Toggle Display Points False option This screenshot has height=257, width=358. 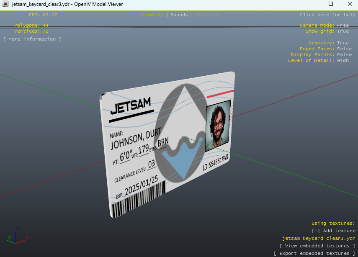tap(321, 54)
